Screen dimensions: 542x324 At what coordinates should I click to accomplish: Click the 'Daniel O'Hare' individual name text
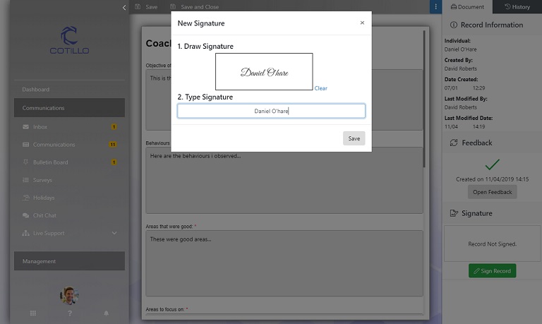point(460,49)
